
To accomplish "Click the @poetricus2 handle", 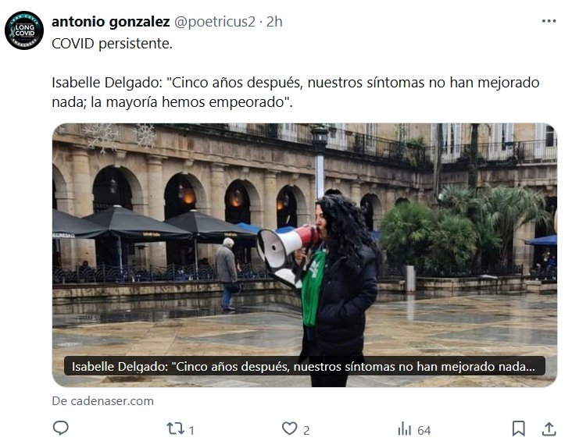I will 215,22.
